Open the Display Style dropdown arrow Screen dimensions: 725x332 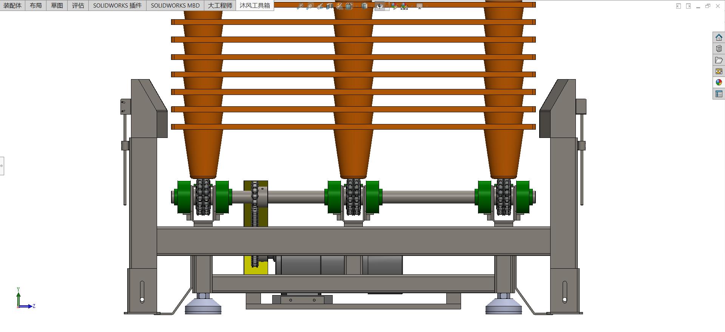tap(371, 6)
